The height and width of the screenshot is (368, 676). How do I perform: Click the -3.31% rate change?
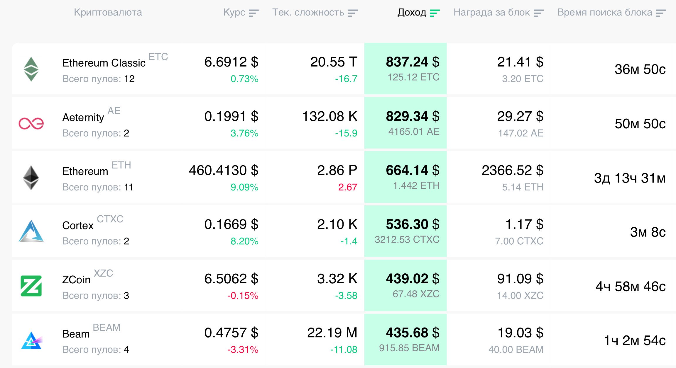tap(243, 350)
